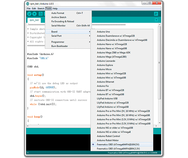Select Arduino Robot Control board
Screen dimensions: 188x158
click(122, 136)
